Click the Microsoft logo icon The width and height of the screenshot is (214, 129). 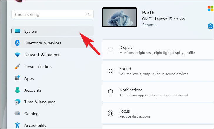coord(210,9)
